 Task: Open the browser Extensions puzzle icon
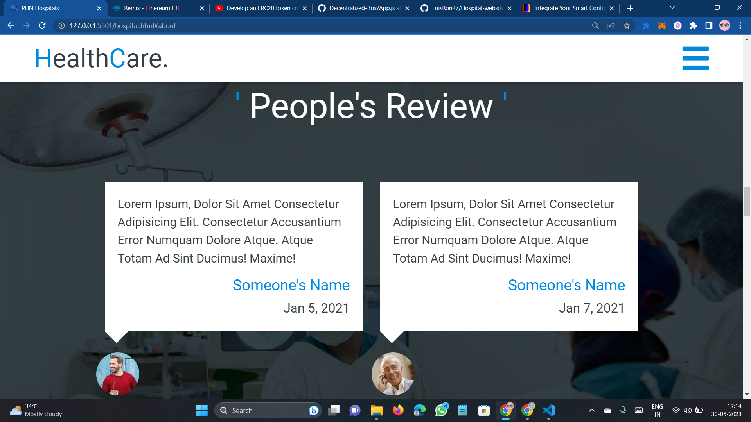pos(693,25)
